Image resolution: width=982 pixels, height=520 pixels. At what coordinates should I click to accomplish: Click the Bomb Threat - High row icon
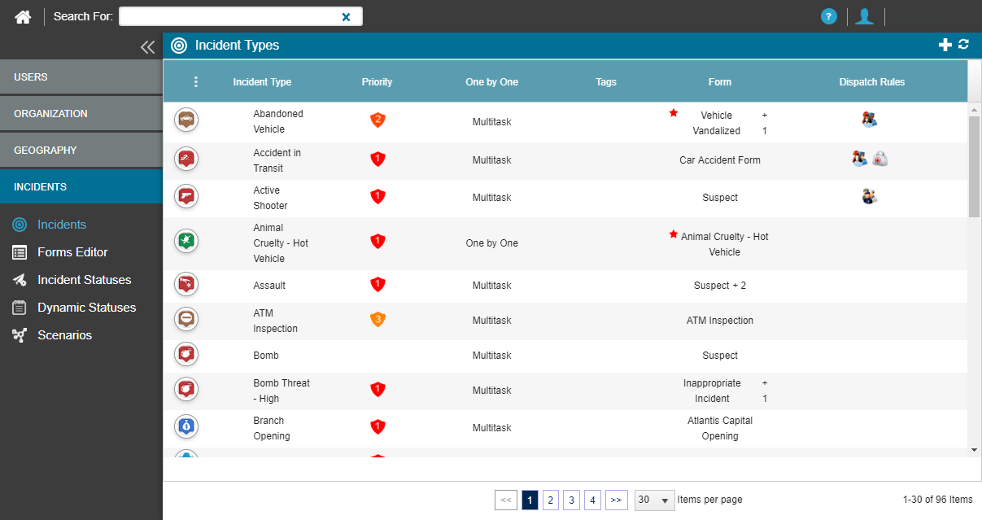(x=186, y=390)
